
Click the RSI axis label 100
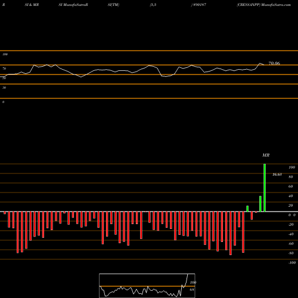[5, 54]
